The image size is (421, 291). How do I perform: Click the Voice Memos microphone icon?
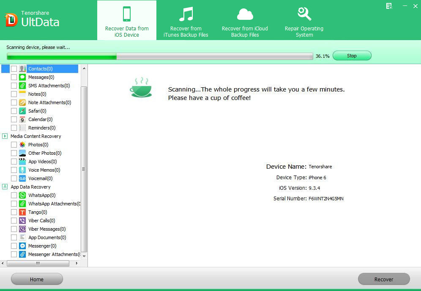click(22, 170)
